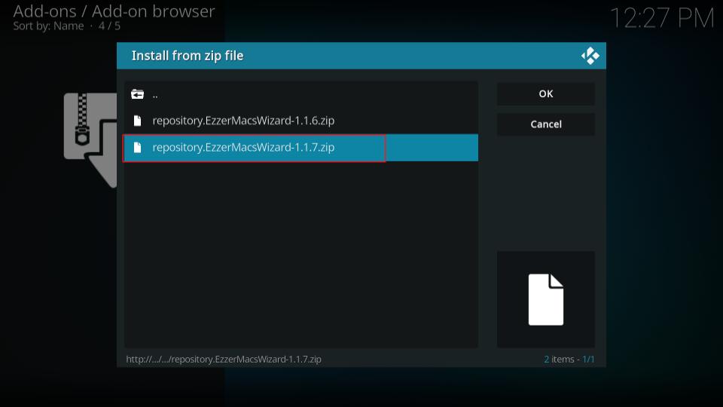Click file icon beside the 1.1.7 zip
This screenshot has width=723, height=407.
(x=137, y=148)
